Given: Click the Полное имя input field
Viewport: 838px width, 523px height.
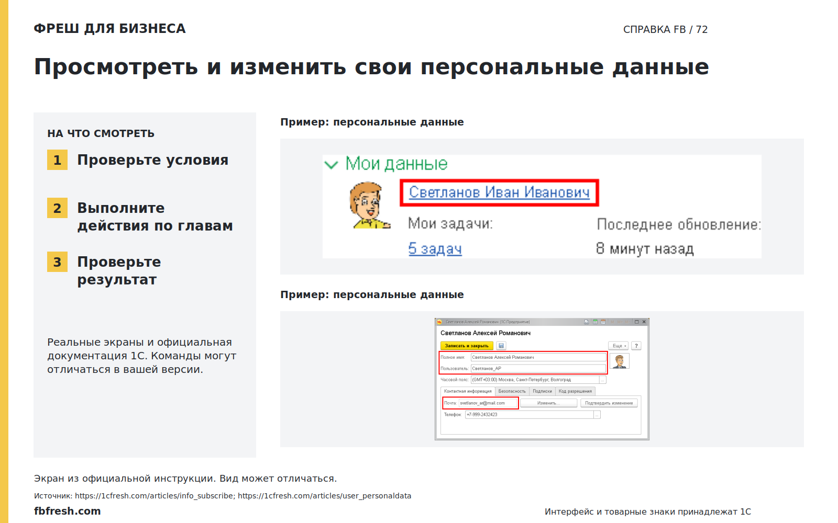Looking at the screenshot, I should (x=538, y=357).
